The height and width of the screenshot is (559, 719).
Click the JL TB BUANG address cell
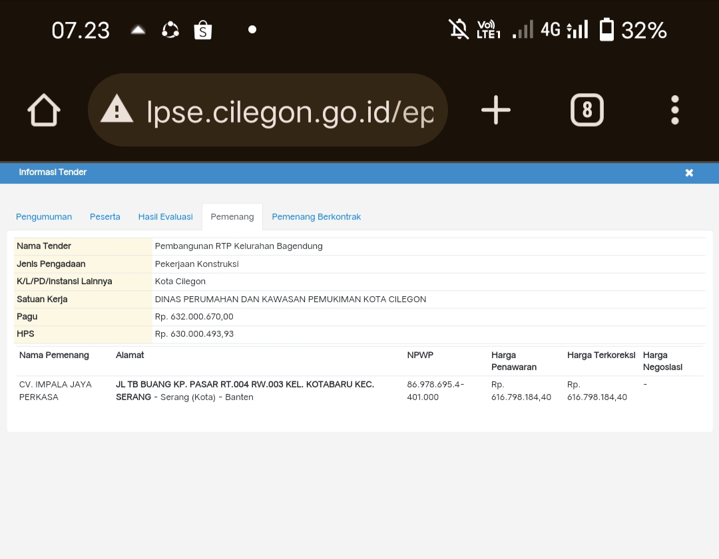click(245, 391)
